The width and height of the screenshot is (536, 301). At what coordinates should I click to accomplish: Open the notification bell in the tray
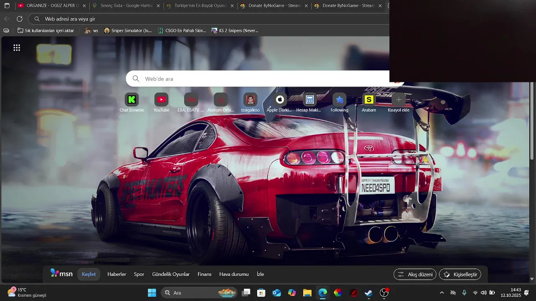(x=526, y=293)
